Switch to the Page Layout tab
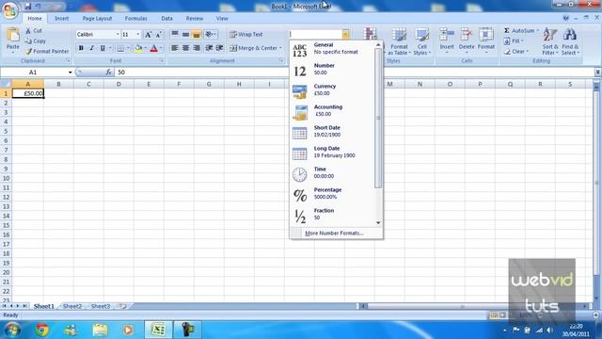Viewport: 602px width, 339px height. 97,19
